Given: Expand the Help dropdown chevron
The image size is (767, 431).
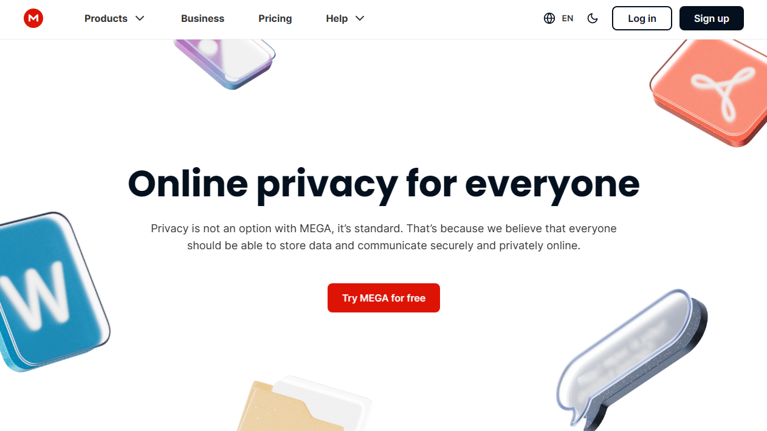Looking at the screenshot, I should coord(360,18).
